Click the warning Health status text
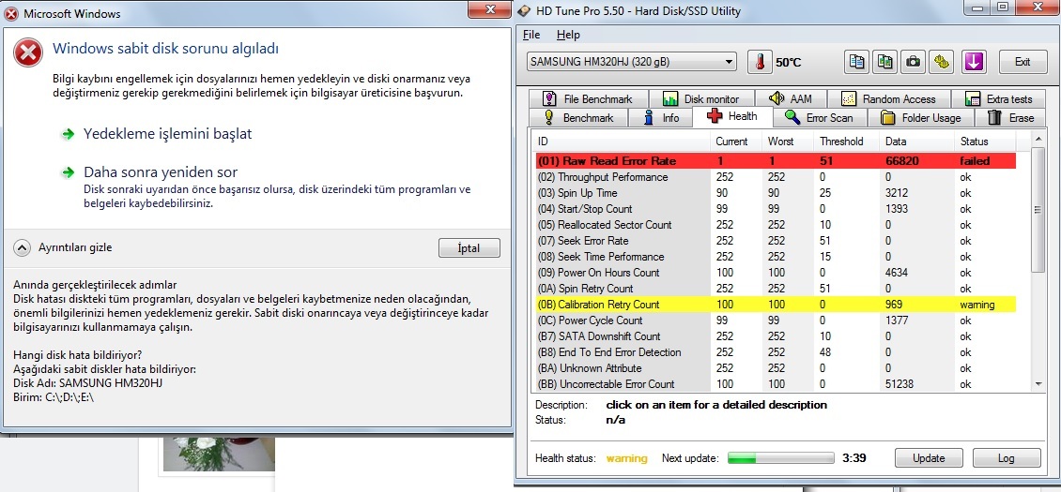This screenshot has width=1061, height=492. pos(626,458)
